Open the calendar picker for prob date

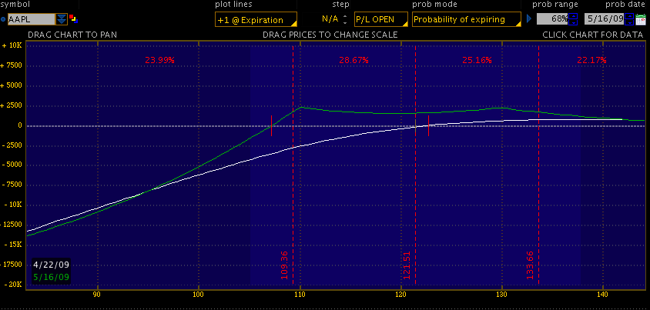[641, 19]
